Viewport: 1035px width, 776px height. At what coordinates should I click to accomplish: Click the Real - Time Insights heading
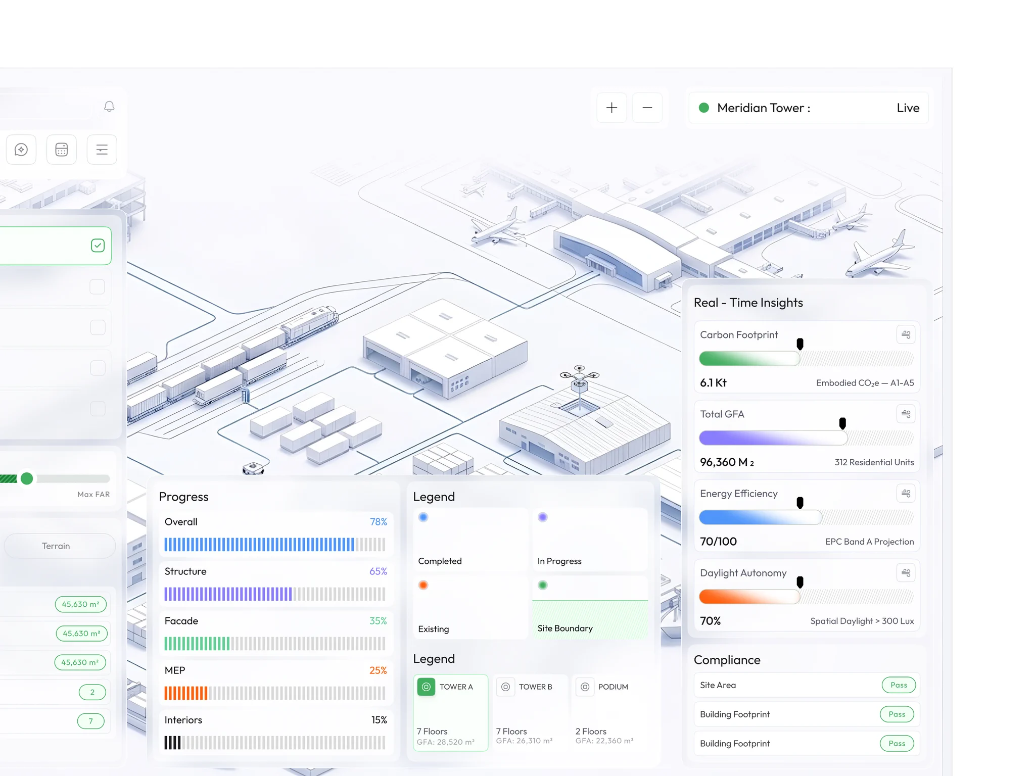pyautogui.click(x=748, y=303)
